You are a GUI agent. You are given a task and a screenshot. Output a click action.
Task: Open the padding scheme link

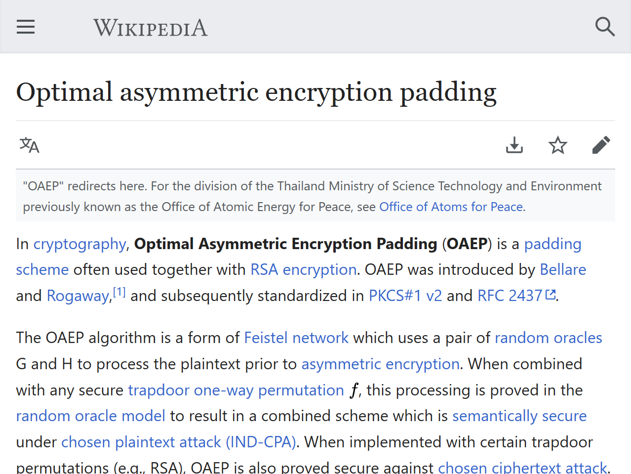click(x=552, y=244)
